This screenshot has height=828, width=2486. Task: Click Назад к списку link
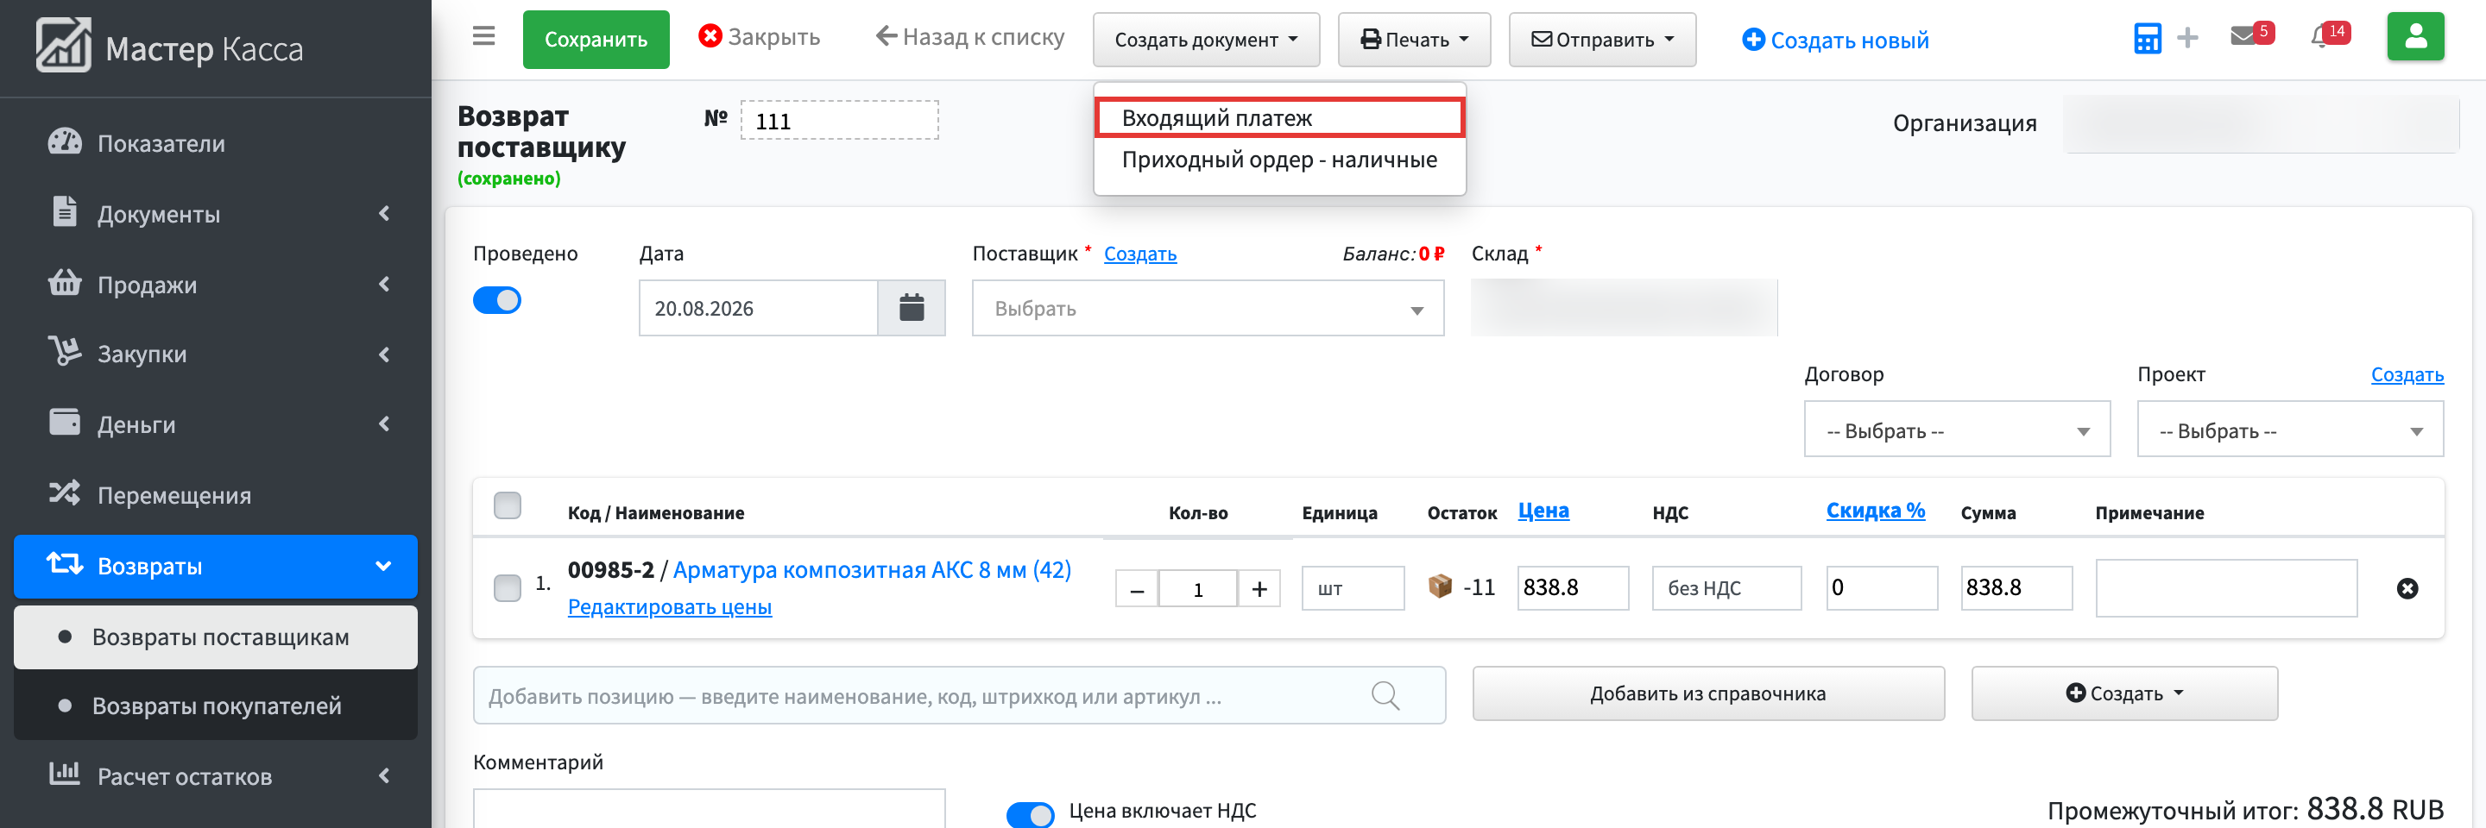point(969,36)
